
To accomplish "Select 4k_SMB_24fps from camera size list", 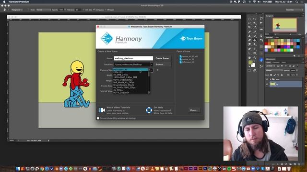I will pyautogui.click(x=120, y=75).
